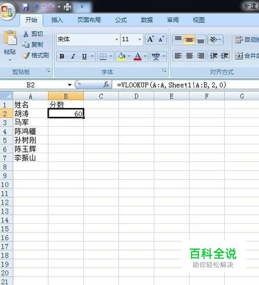Click the 粘贴 paste icon
Screen dimensions: 259x285
tap(10, 38)
